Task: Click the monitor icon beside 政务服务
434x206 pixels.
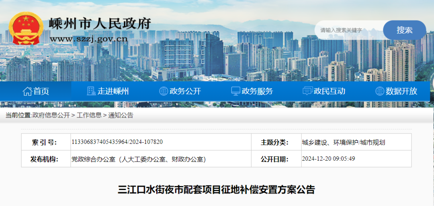Action: click(235, 91)
